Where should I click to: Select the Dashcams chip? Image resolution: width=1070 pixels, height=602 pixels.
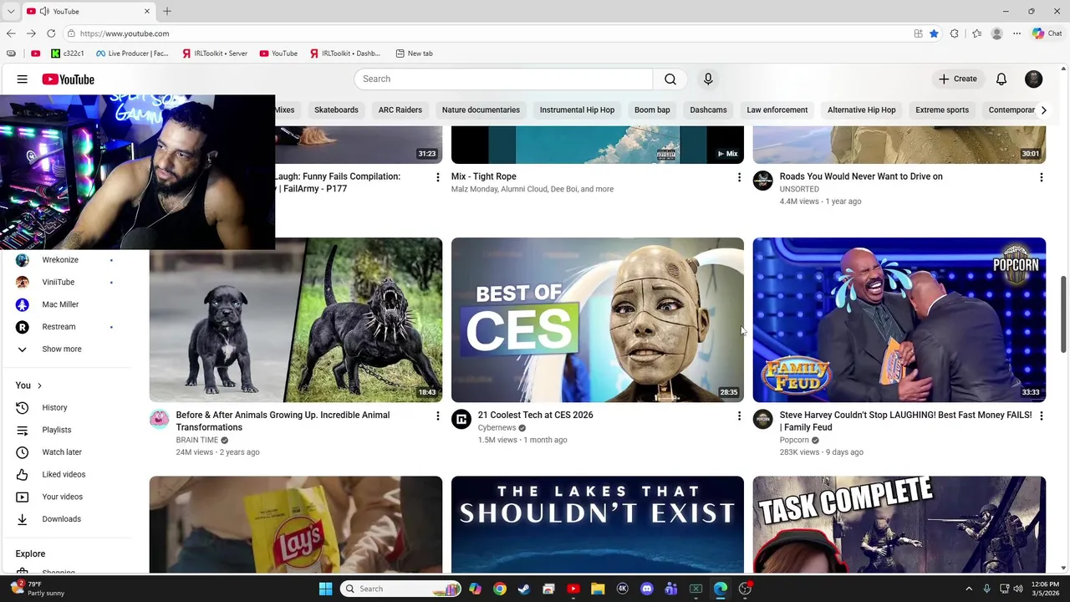[708, 110]
